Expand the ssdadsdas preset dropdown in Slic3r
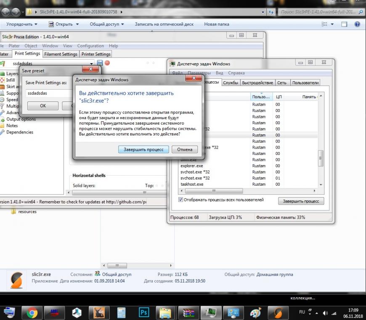Viewport: 366px width, 320px height. (92, 63)
